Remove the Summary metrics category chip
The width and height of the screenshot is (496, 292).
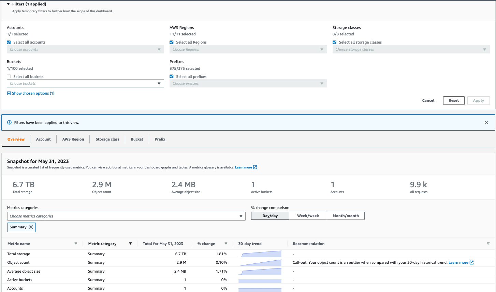point(31,227)
